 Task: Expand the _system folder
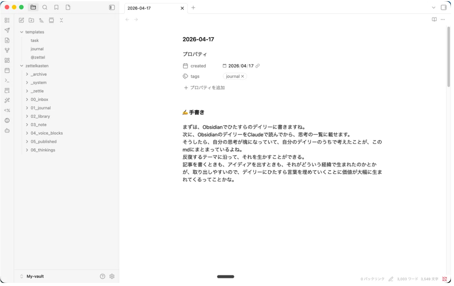[27, 83]
